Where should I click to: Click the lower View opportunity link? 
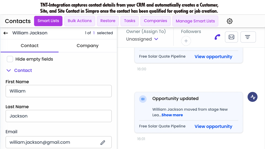pos(213,126)
